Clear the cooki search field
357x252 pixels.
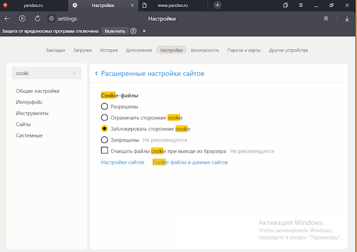tap(75, 73)
